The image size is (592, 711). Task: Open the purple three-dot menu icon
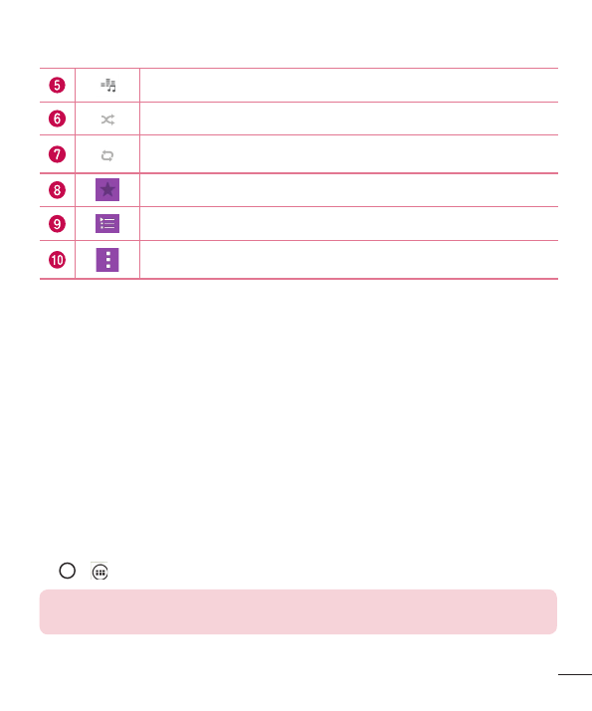[107, 260]
